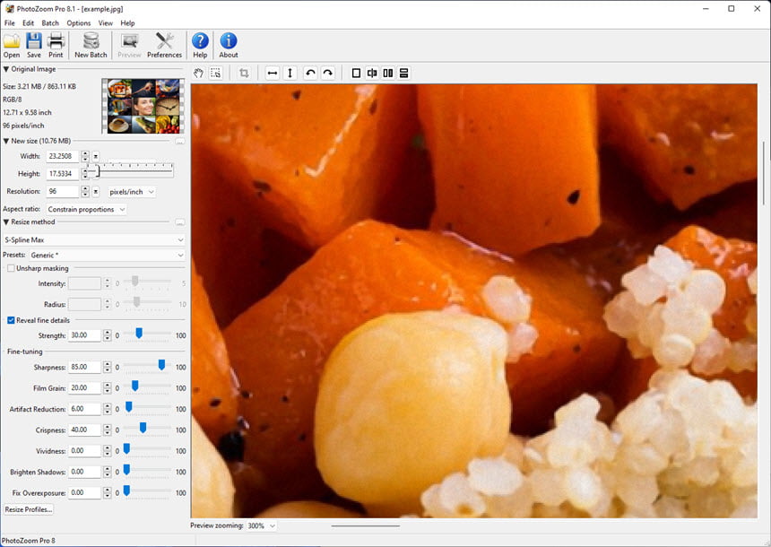771x547 pixels.
Task: Click the Vividness slider handle
Action: pyautogui.click(x=126, y=448)
